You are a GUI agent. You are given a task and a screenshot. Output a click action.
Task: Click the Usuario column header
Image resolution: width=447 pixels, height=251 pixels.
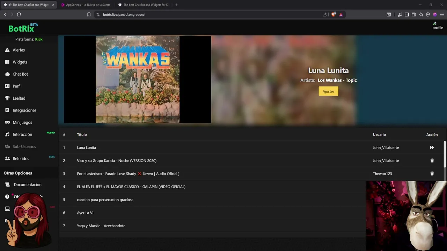pyautogui.click(x=379, y=135)
